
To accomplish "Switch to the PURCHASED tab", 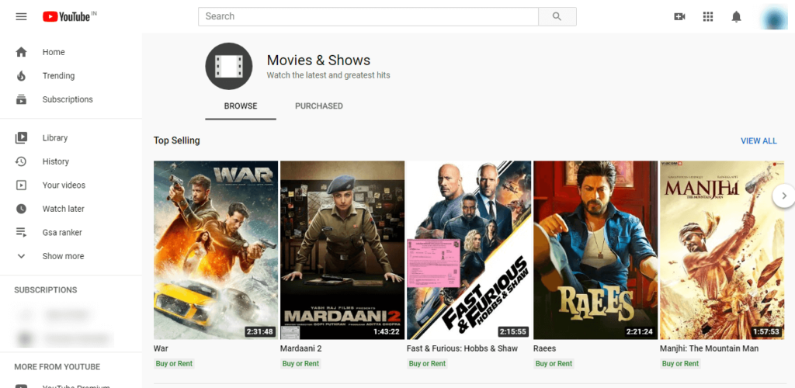I will point(318,106).
